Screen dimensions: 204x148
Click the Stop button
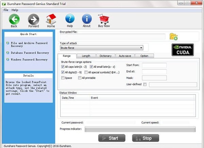tap(146, 138)
